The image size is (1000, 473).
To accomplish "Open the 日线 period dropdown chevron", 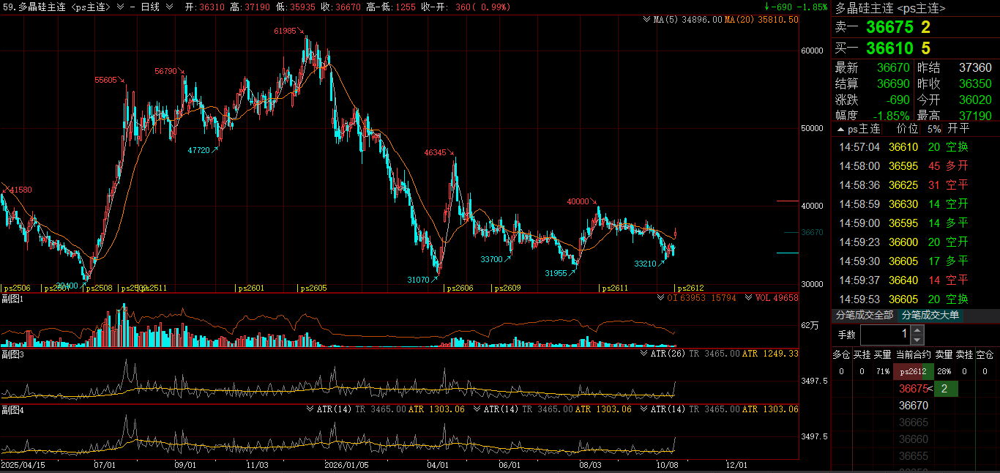I will click(x=170, y=7).
